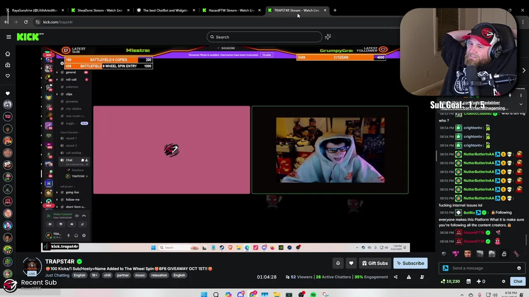Open pinned message options menu

coord(521,96)
